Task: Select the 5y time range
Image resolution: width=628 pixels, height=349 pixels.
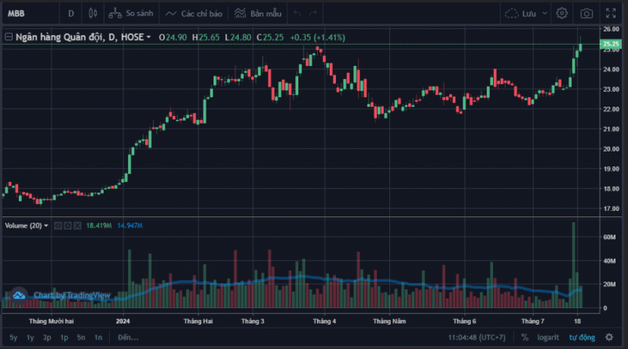Action: tap(13, 337)
